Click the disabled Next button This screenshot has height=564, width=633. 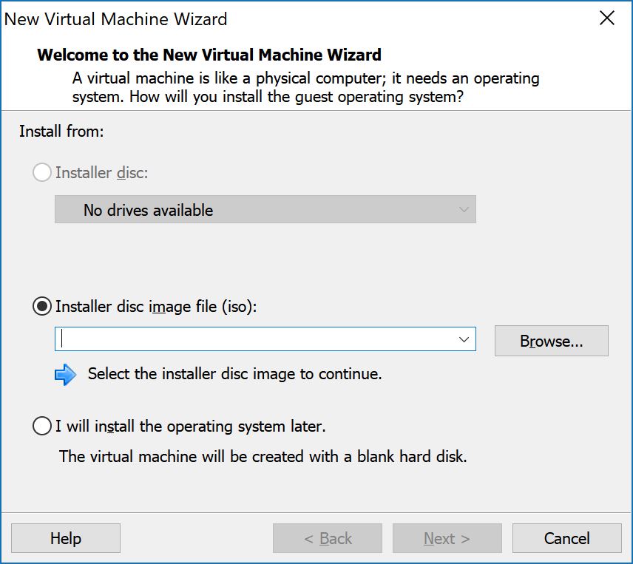447,538
